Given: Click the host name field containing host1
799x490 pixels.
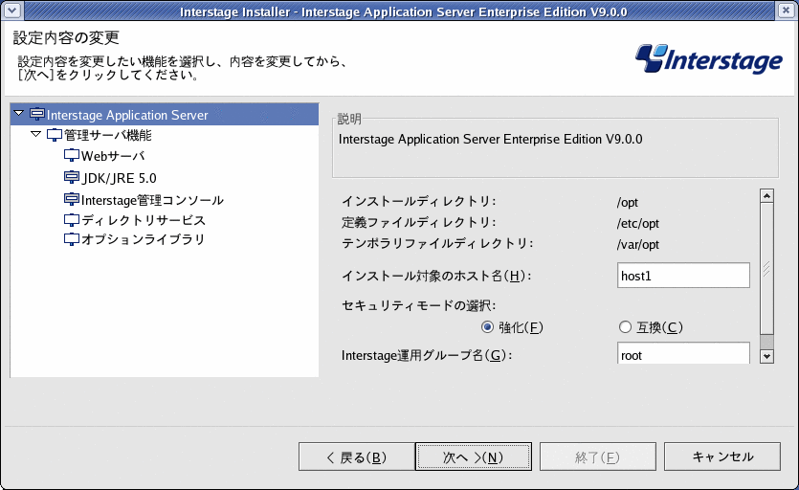Looking at the screenshot, I should [683, 276].
